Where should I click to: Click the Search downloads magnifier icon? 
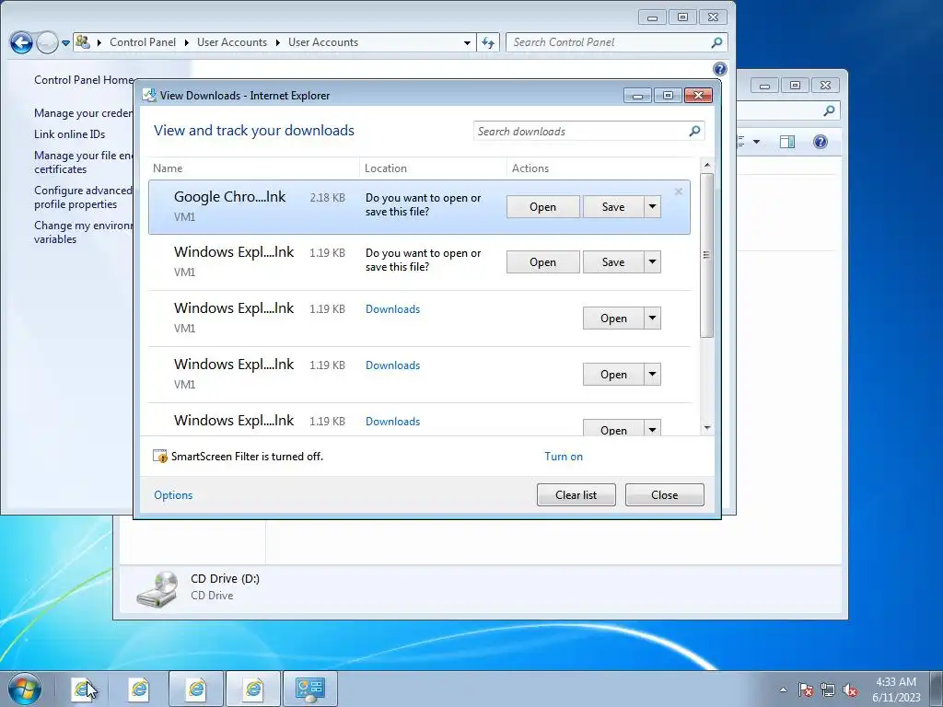[694, 131]
